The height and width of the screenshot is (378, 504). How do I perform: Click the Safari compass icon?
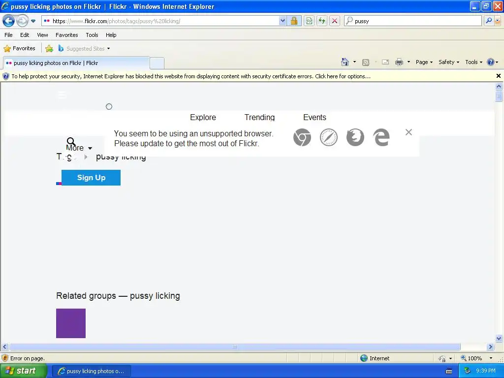click(x=328, y=137)
